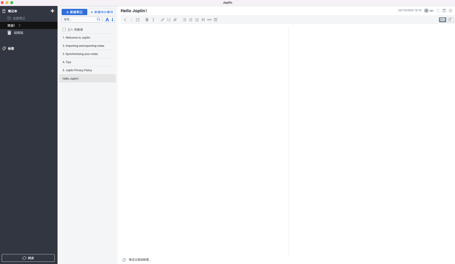Insert a code block
This screenshot has width=455, height=264.
(x=169, y=20)
